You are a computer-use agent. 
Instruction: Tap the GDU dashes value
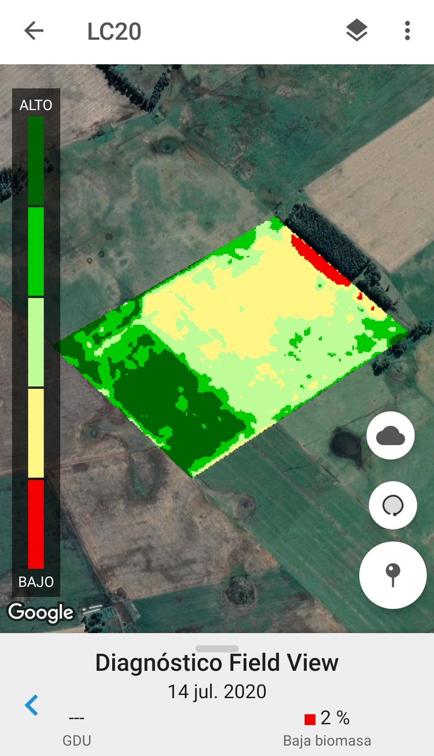tap(76, 718)
